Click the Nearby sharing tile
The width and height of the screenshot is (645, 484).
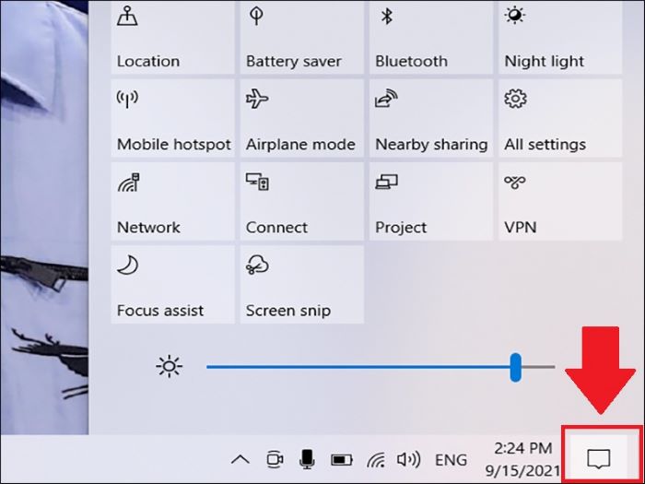coord(431,120)
